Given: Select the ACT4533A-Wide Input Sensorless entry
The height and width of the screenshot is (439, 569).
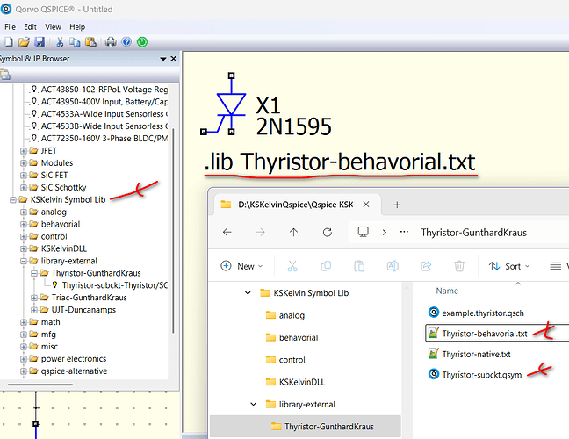Looking at the screenshot, I should point(104,114).
